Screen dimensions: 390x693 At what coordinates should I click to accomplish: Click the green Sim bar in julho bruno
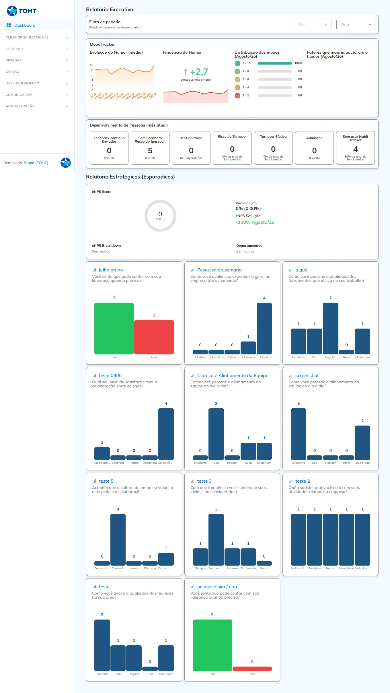114,329
